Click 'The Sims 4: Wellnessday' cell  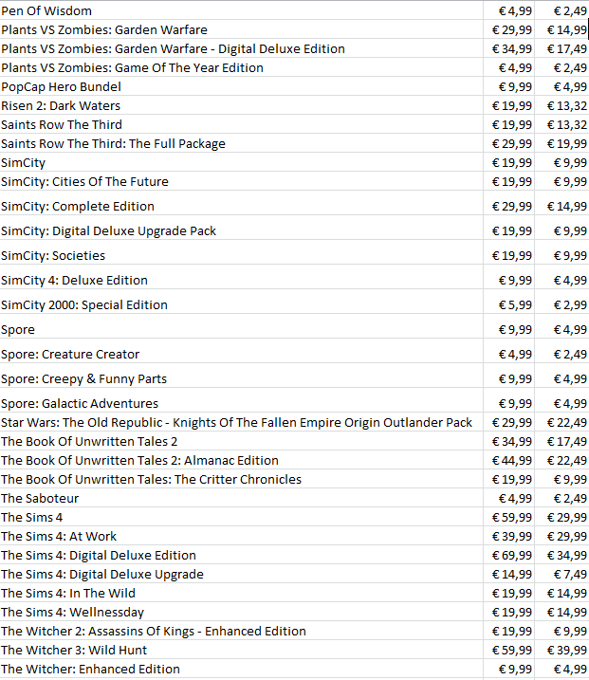point(242,612)
